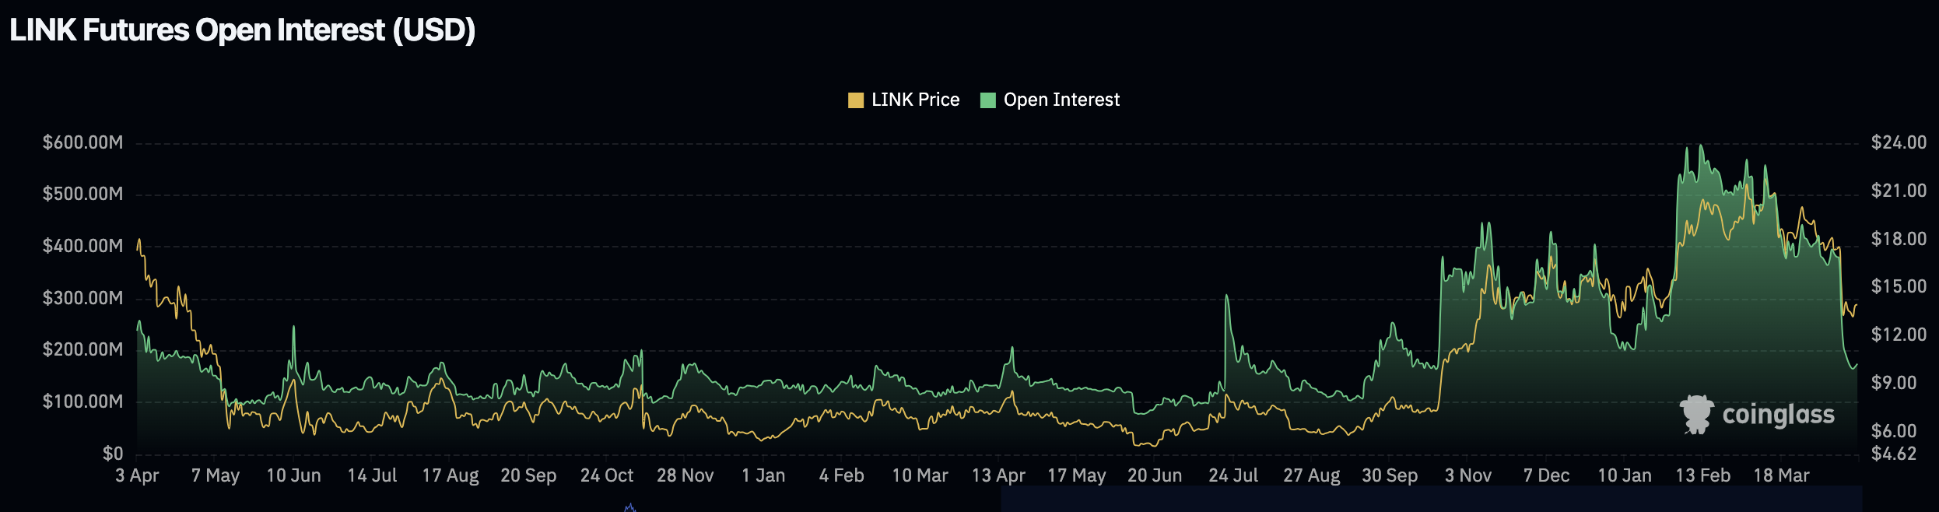Select the chart title LINK Futures Open Interest (USD)
1939x512 pixels.
[242, 30]
